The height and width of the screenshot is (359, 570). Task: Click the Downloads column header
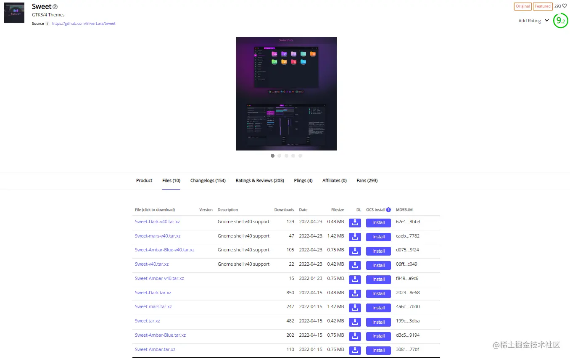[284, 210]
